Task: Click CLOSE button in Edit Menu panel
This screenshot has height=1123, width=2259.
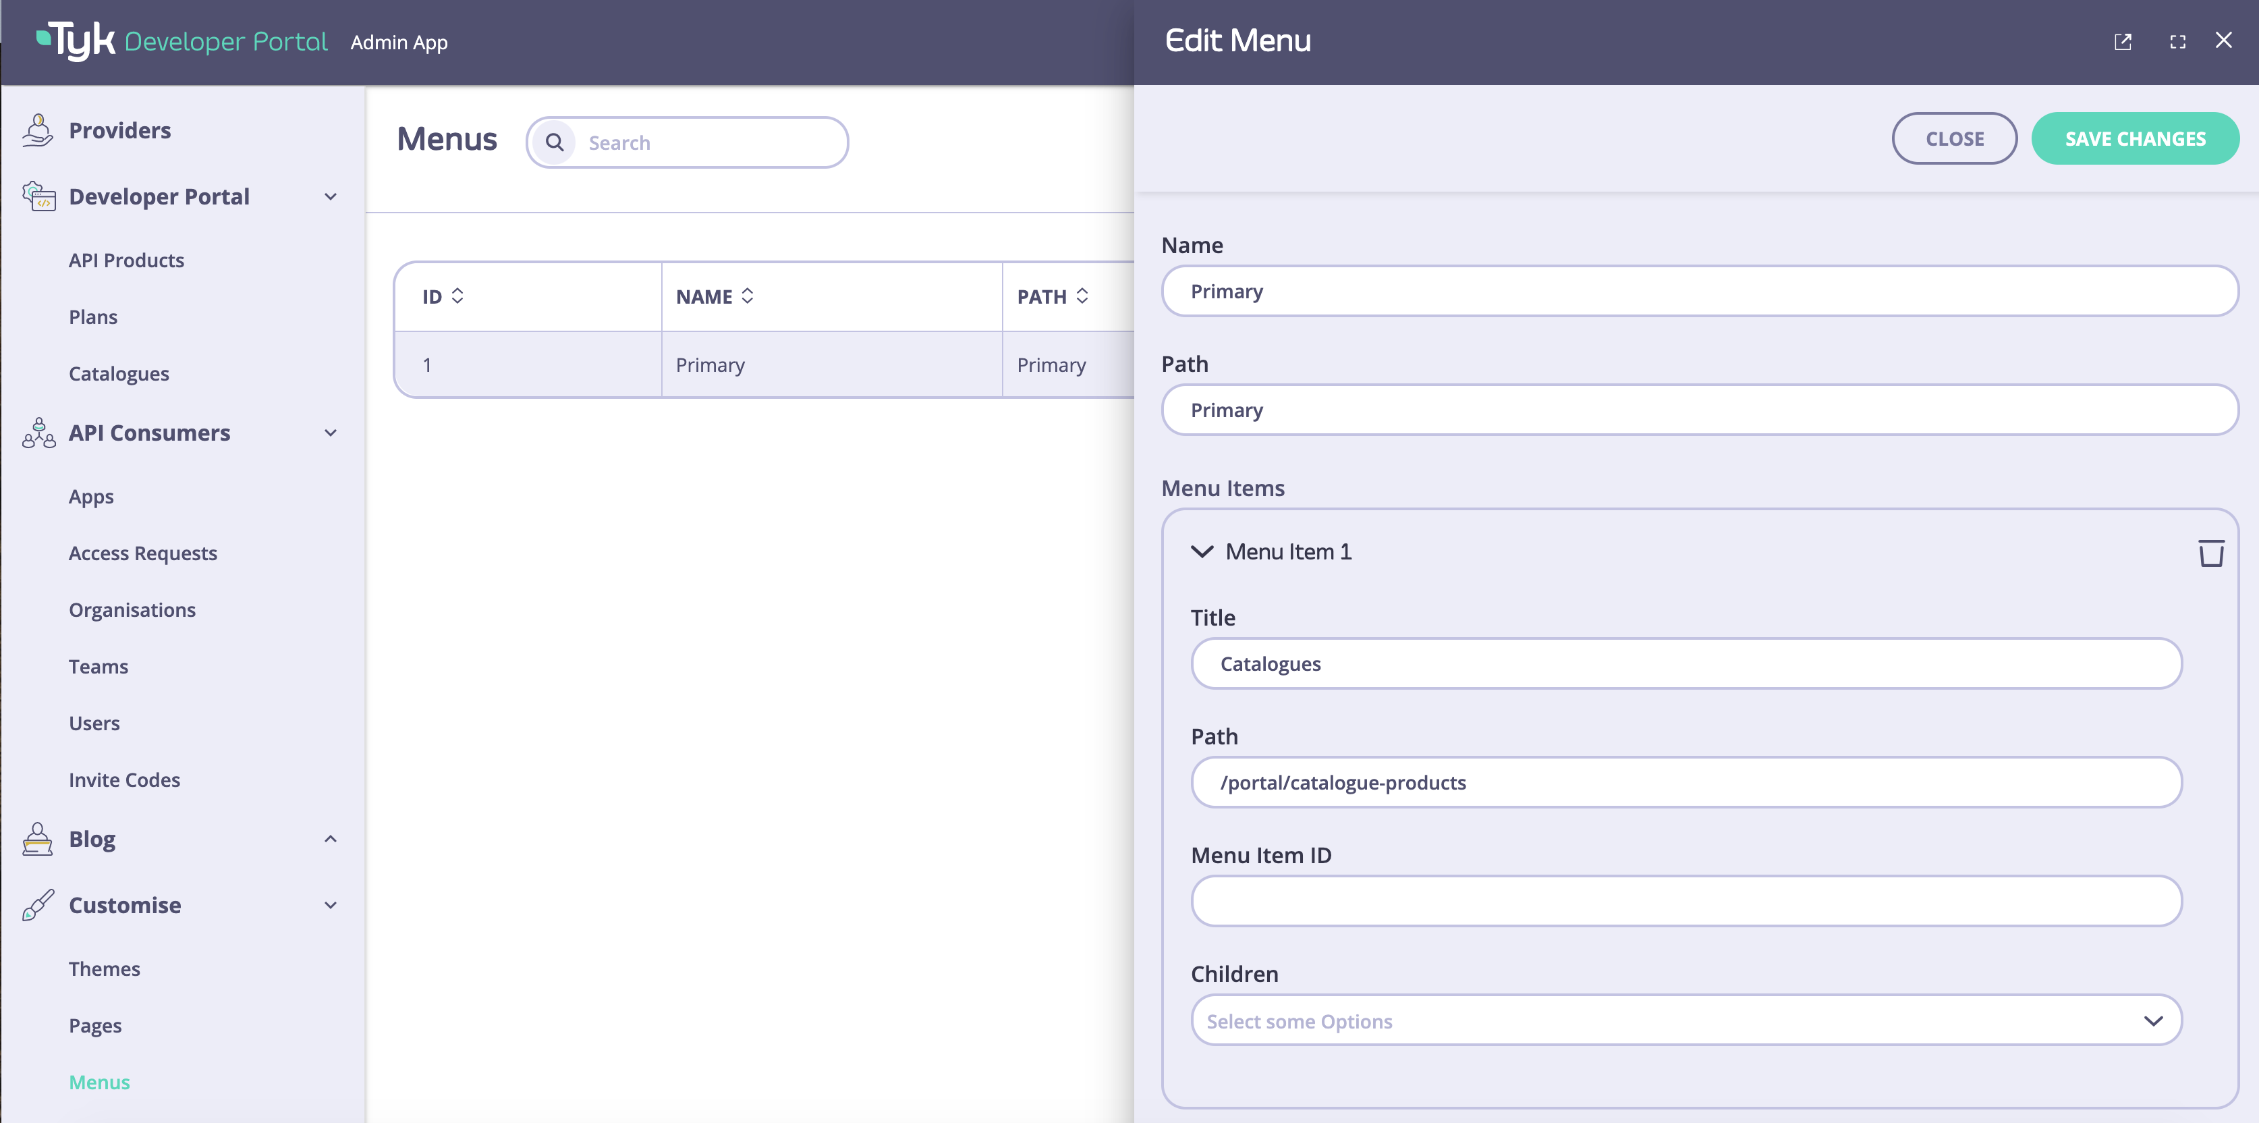Action: (x=1955, y=138)
